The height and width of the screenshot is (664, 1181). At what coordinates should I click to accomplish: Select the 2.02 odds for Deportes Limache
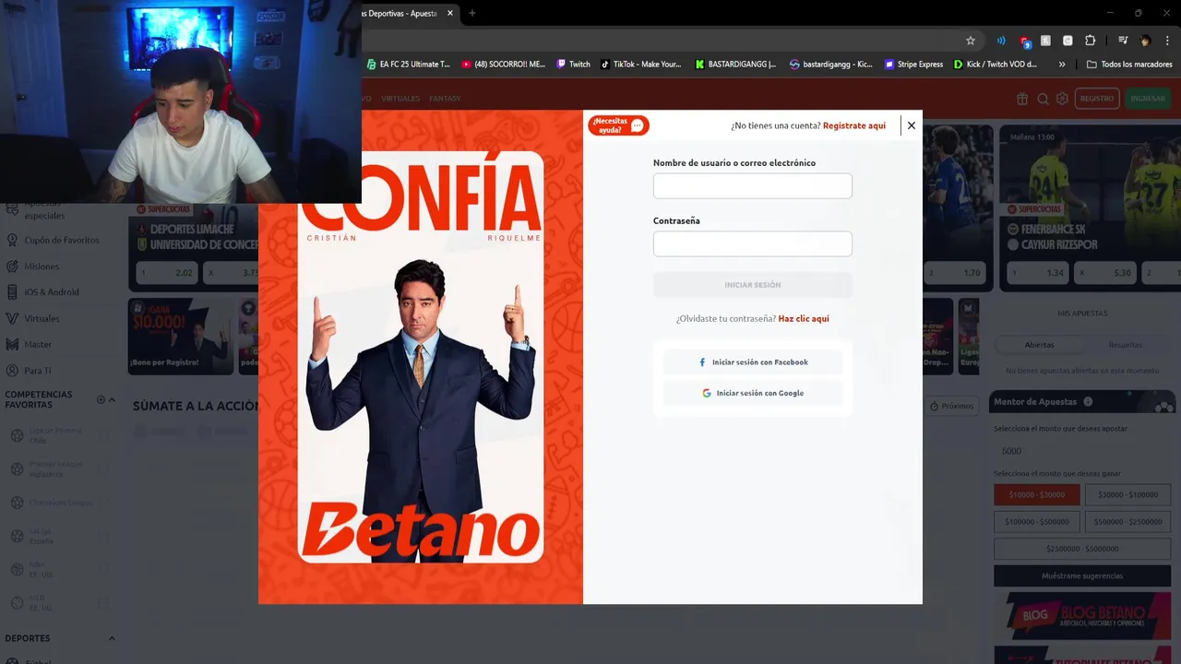tap(168, 273)
